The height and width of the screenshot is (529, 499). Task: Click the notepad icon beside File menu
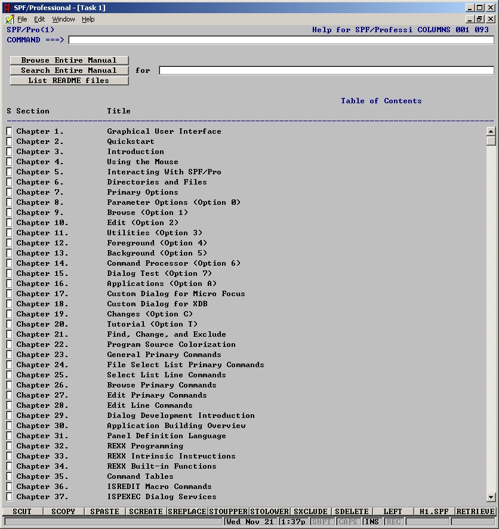click(10, 19)
